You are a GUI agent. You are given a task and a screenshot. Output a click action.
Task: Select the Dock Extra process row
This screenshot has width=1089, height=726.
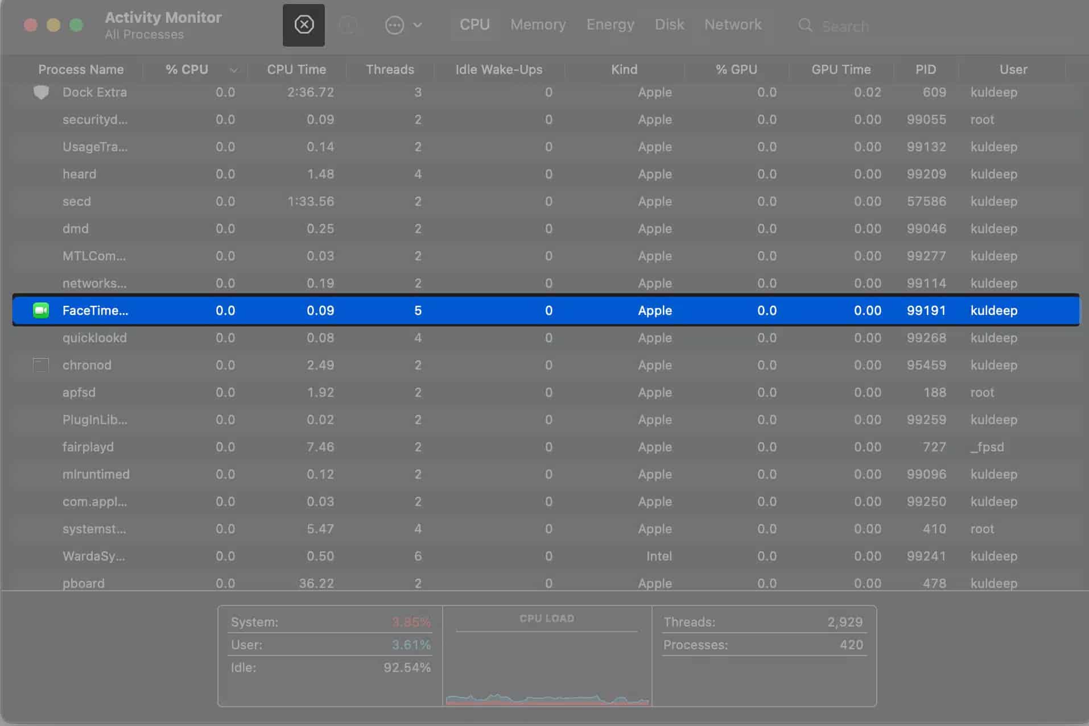[546, 92]
